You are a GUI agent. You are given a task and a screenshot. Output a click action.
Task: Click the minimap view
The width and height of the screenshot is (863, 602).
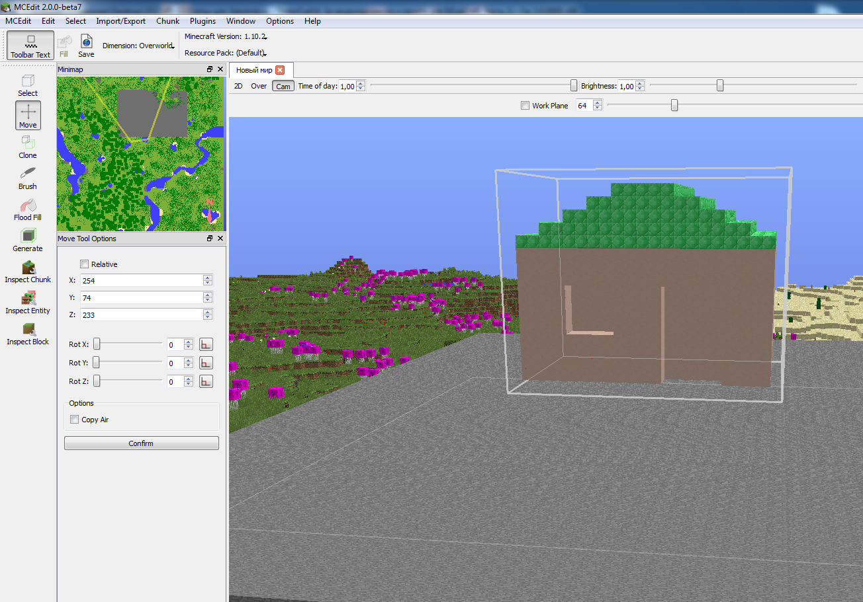click(141, 153)
